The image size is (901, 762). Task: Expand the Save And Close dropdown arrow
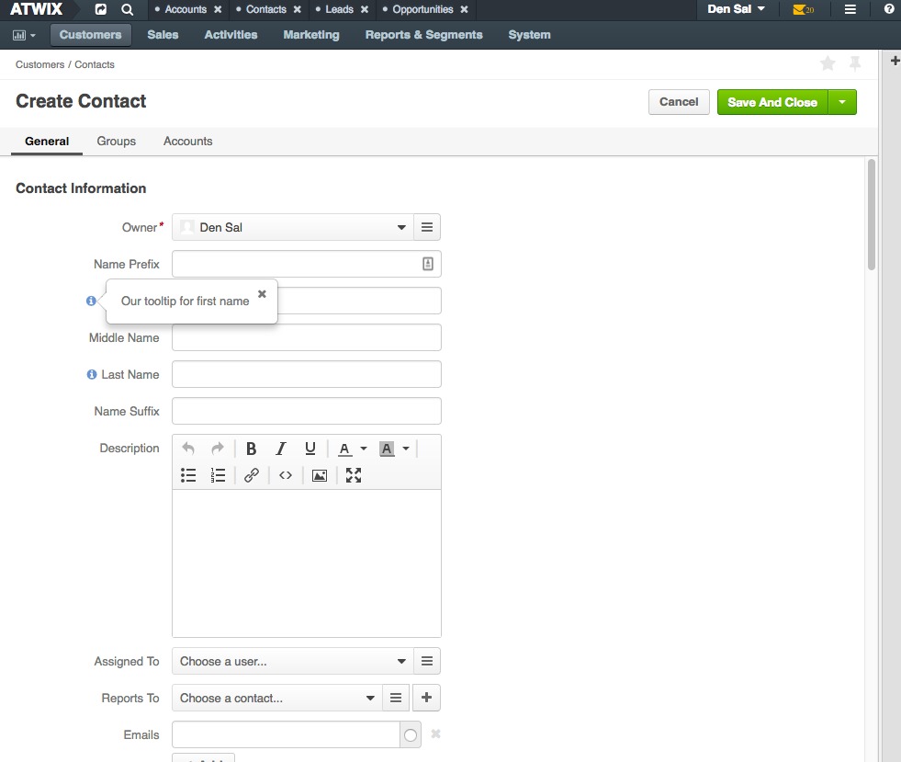pos(842,102)
